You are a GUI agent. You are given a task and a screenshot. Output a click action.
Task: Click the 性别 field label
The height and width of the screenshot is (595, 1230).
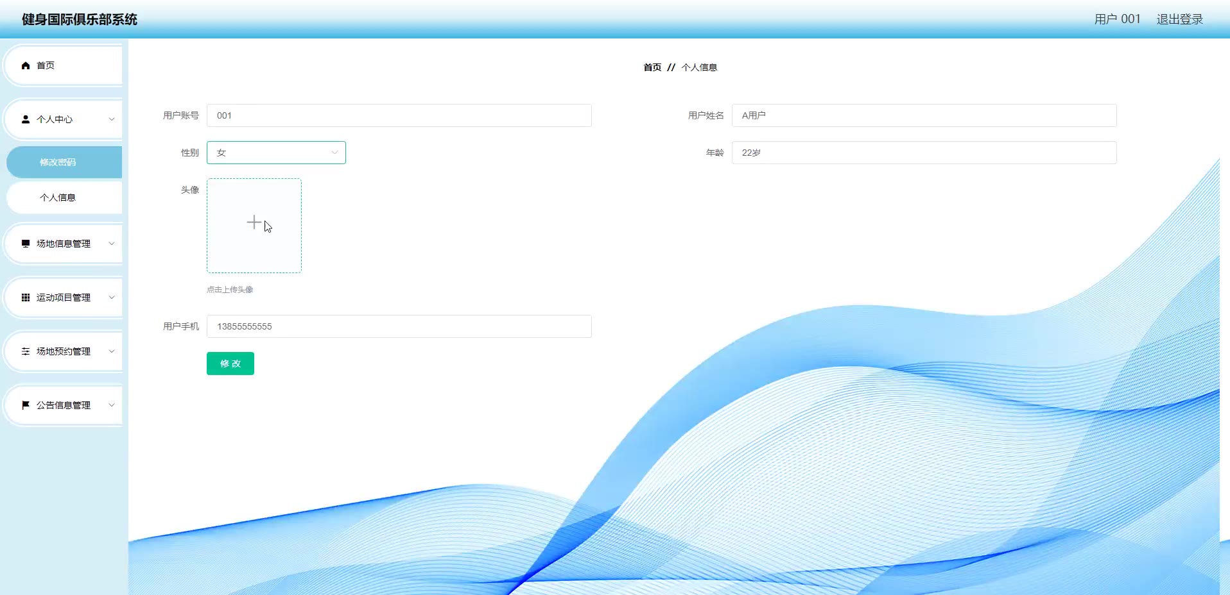(190, 153)
